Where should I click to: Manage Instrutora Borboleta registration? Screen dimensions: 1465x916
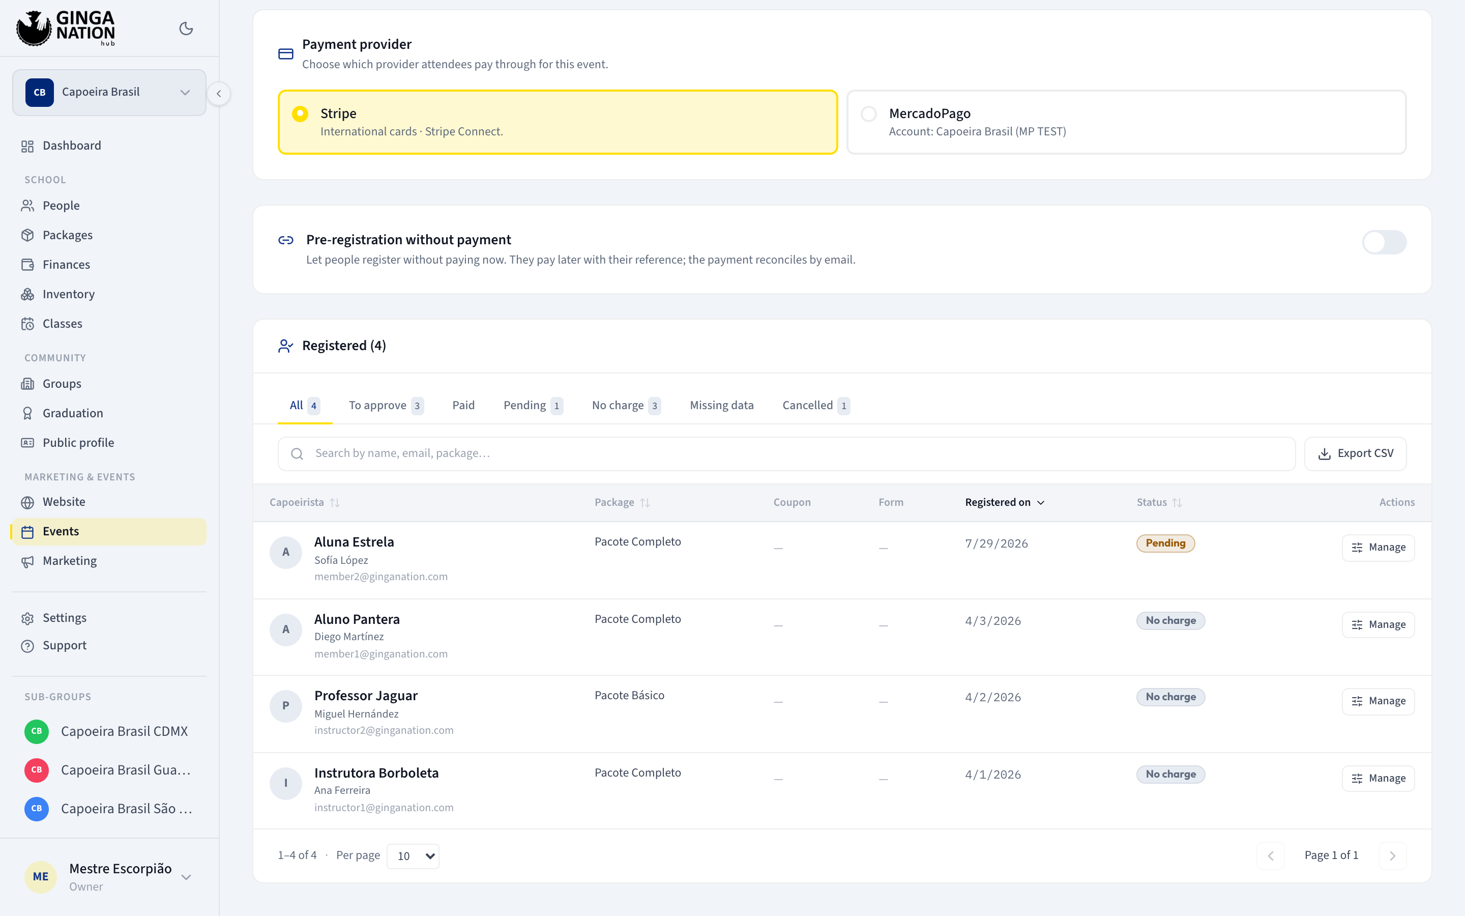[1378, 779]
